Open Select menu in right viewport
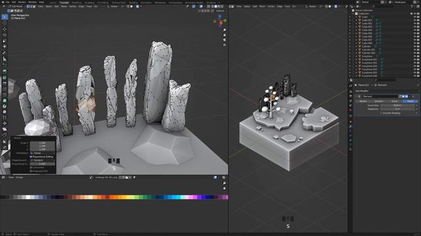 [x=247, y=7]
